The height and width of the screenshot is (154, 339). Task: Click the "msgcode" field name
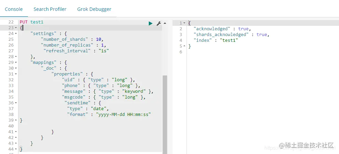[x=74, y=97]
